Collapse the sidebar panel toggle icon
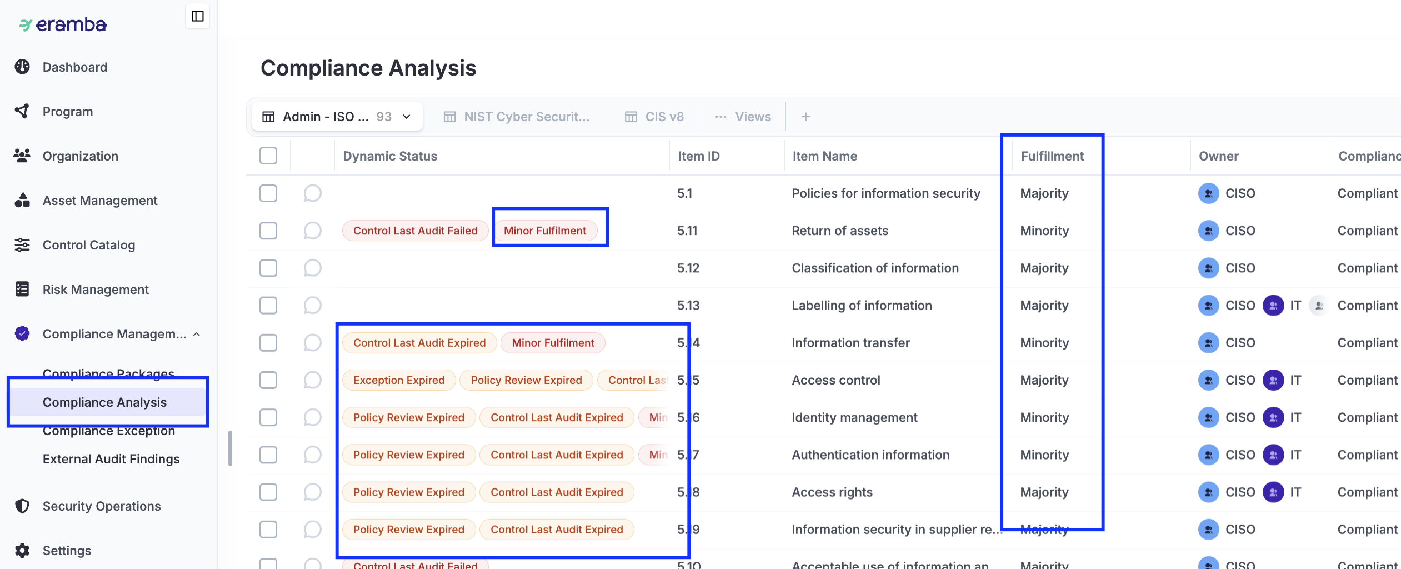The width and height of the screenshot is (1401, 569). [x=197, y=16]
